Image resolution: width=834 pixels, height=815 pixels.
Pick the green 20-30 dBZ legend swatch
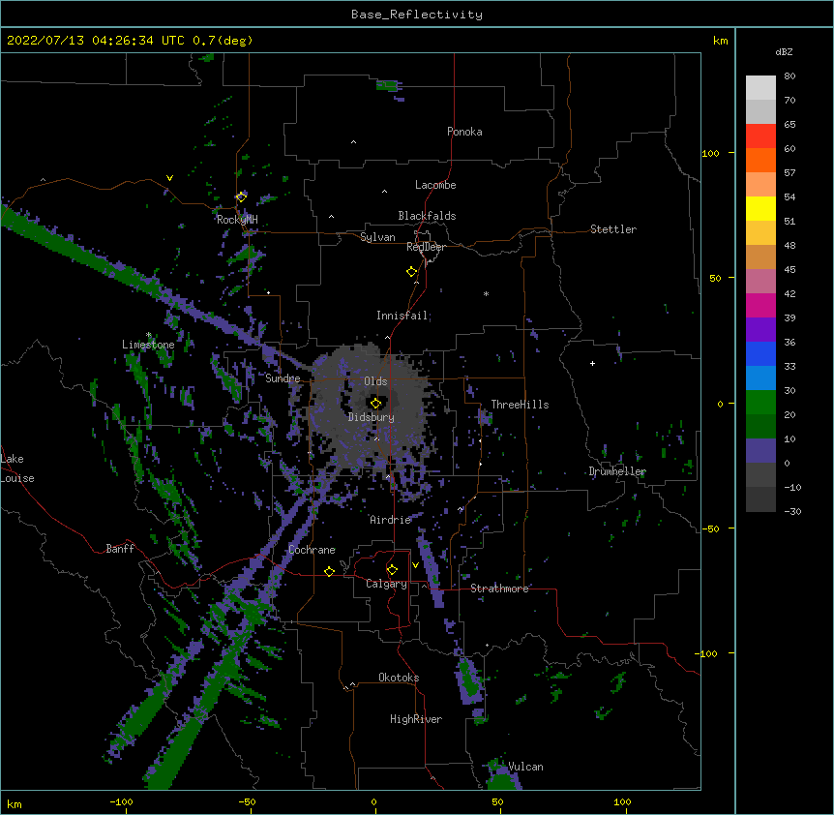(760, 403)
